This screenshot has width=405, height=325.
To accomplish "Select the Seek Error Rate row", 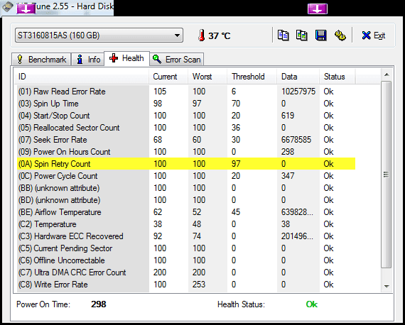I will [x=186, y=140].
